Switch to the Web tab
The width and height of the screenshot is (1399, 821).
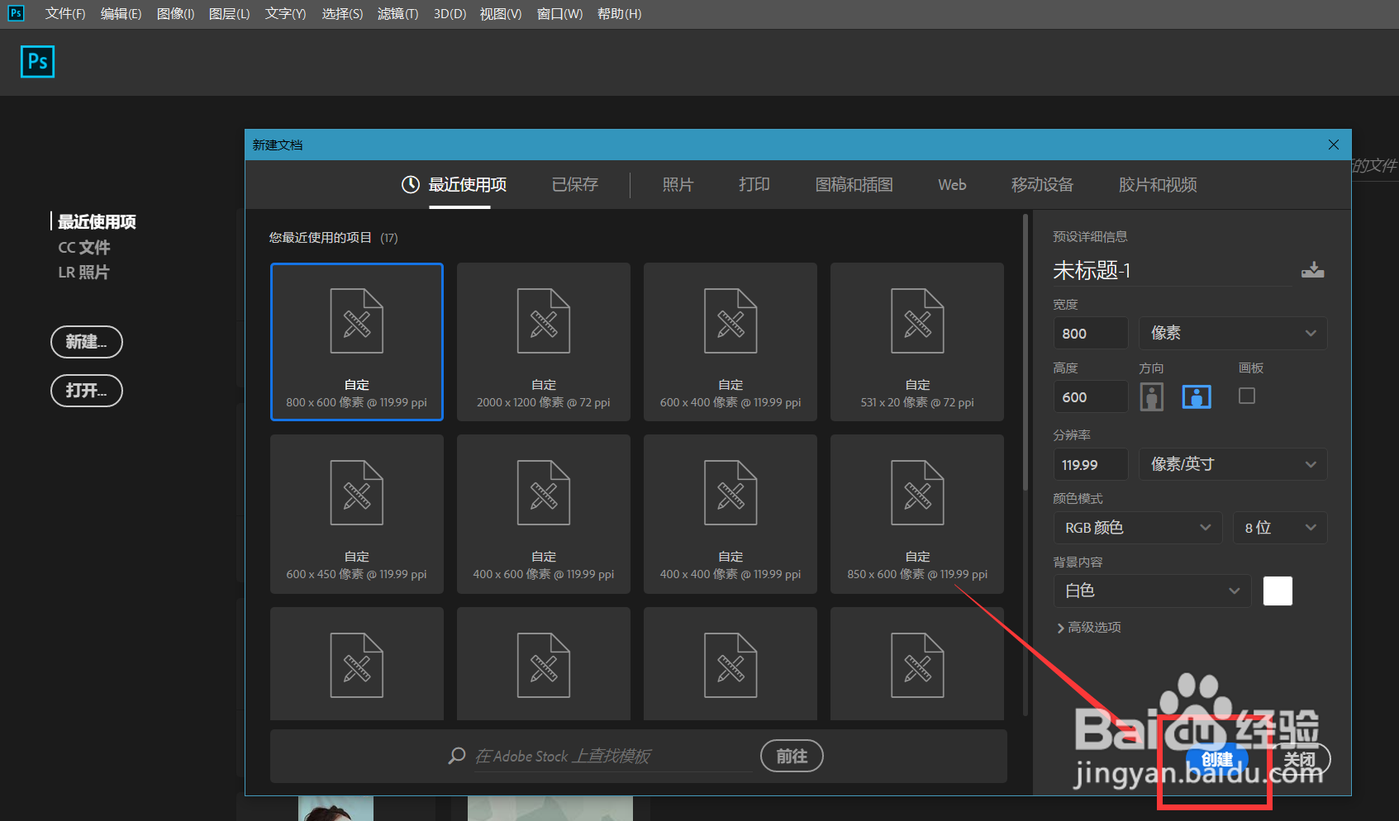point(952,184)
